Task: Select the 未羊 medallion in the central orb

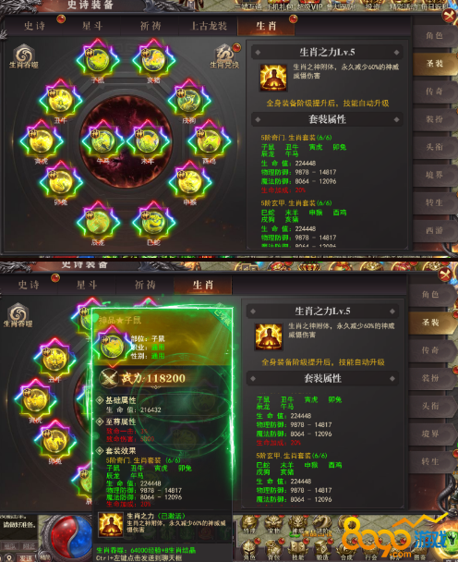Action: click(x=147, y=141)
